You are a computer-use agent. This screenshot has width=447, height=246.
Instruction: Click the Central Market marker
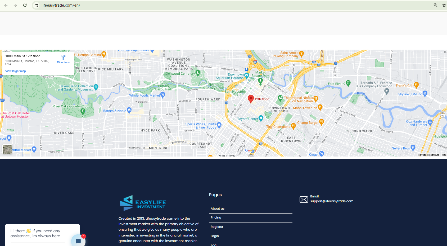34,149
